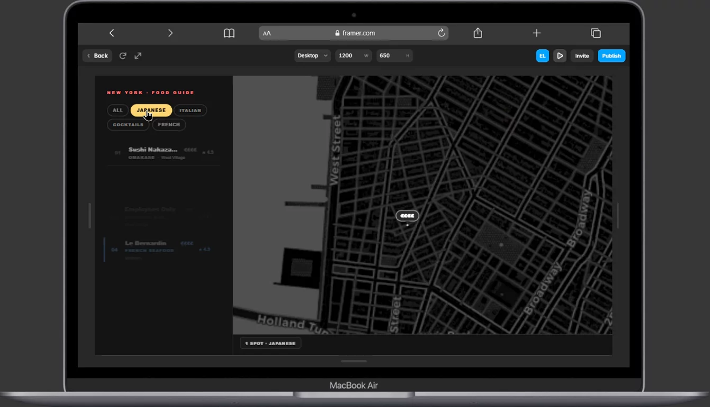The height and width of the screenshot is (407, 710).
Task: Open Safari's share sheet icon
Action: 478,33
